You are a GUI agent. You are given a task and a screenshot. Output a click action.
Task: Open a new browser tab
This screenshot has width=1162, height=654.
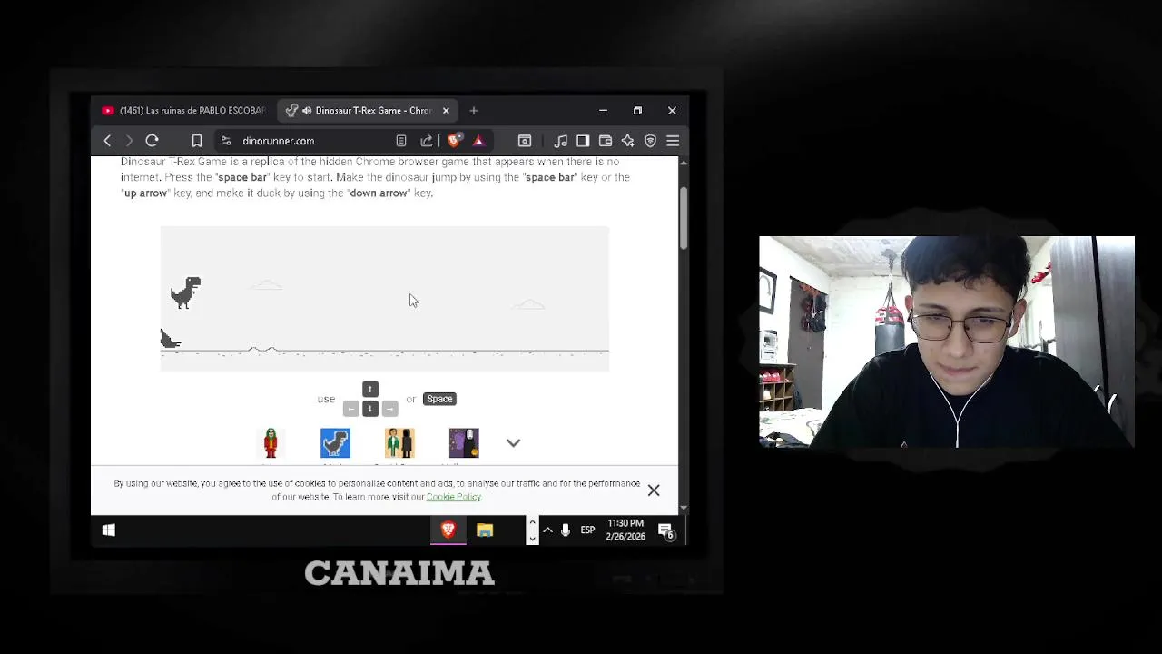[x=474, y=111]
